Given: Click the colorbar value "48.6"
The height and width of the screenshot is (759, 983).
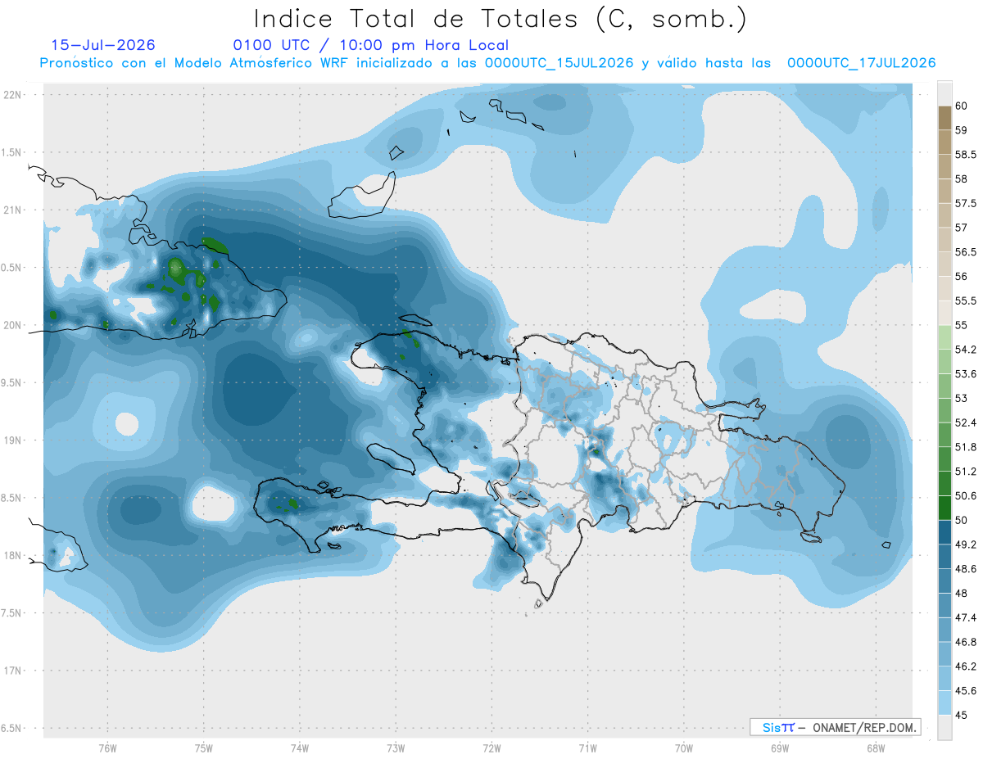Looking at the screenshot, I should click(x=965, y=569).
